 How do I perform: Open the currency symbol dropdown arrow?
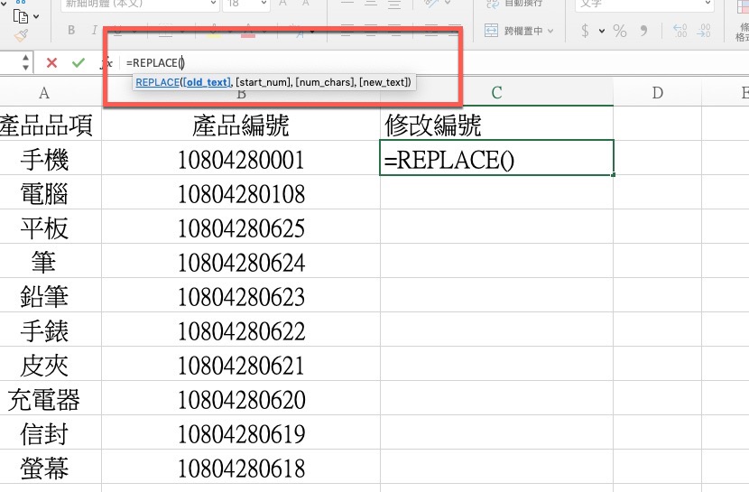coord(602,32)
